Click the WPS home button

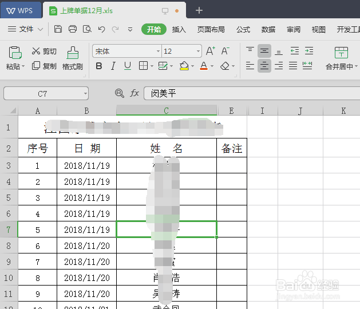[x=21, y=10]
